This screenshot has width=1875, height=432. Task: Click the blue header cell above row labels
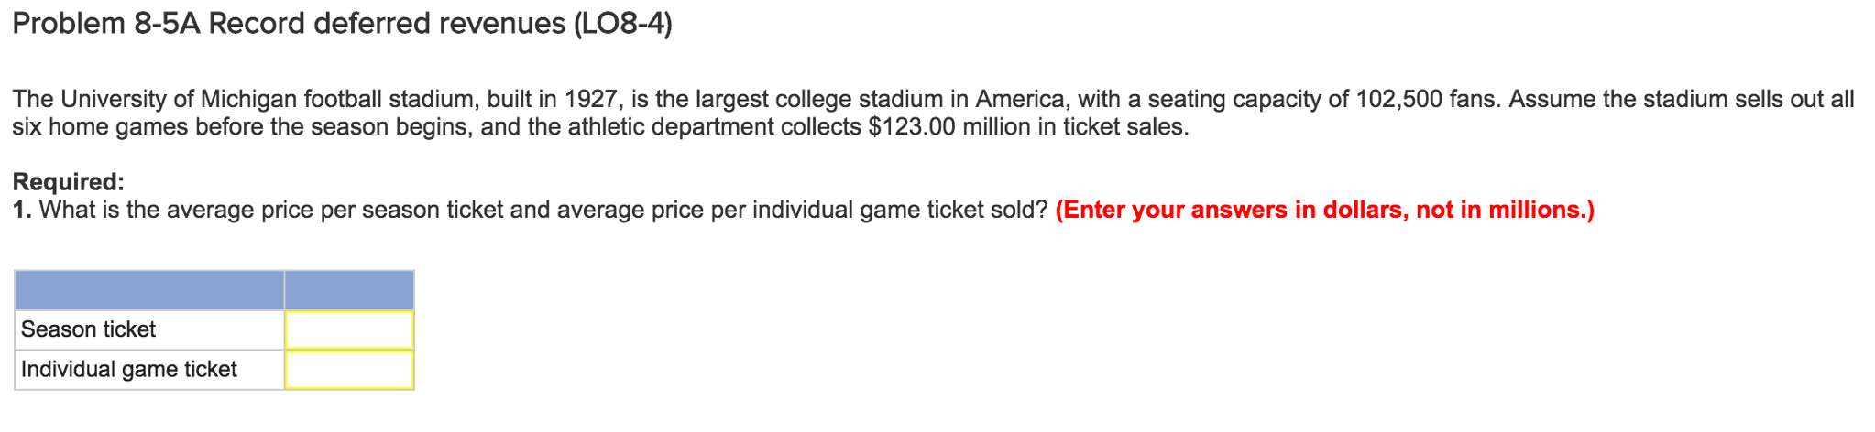pos(149,290)
